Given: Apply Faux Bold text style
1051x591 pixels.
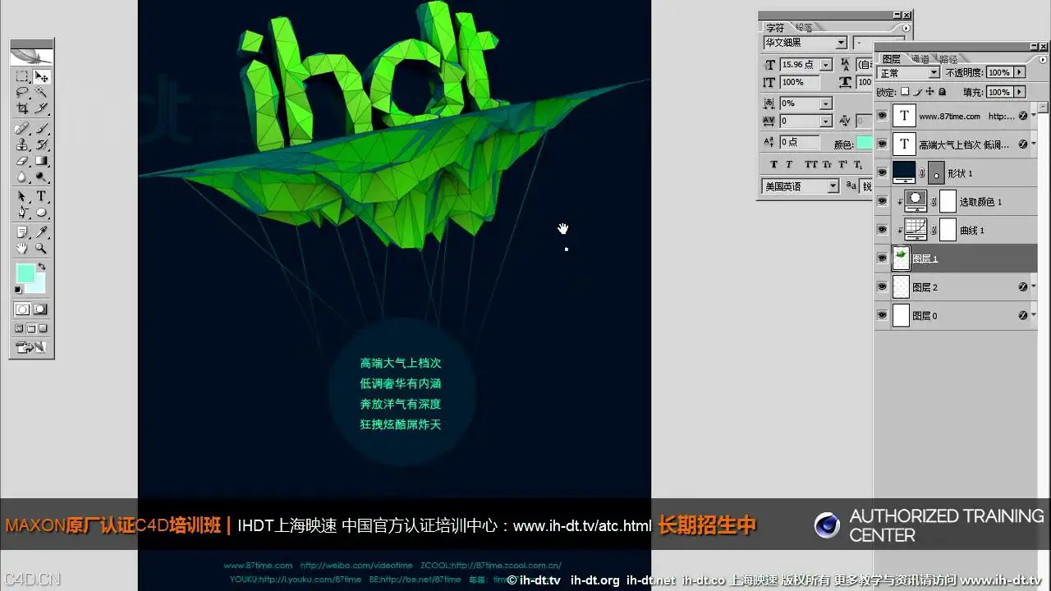Looking at the screenshot, I should [773, 164].
